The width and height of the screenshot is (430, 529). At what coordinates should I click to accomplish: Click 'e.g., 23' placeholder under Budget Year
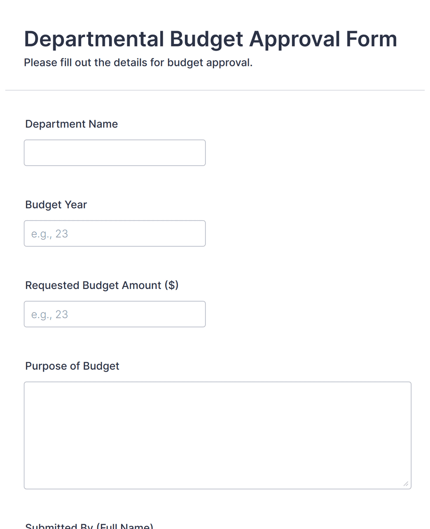coord(49,234)
